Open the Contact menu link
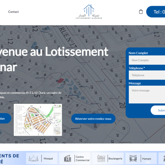 [13, 12]
